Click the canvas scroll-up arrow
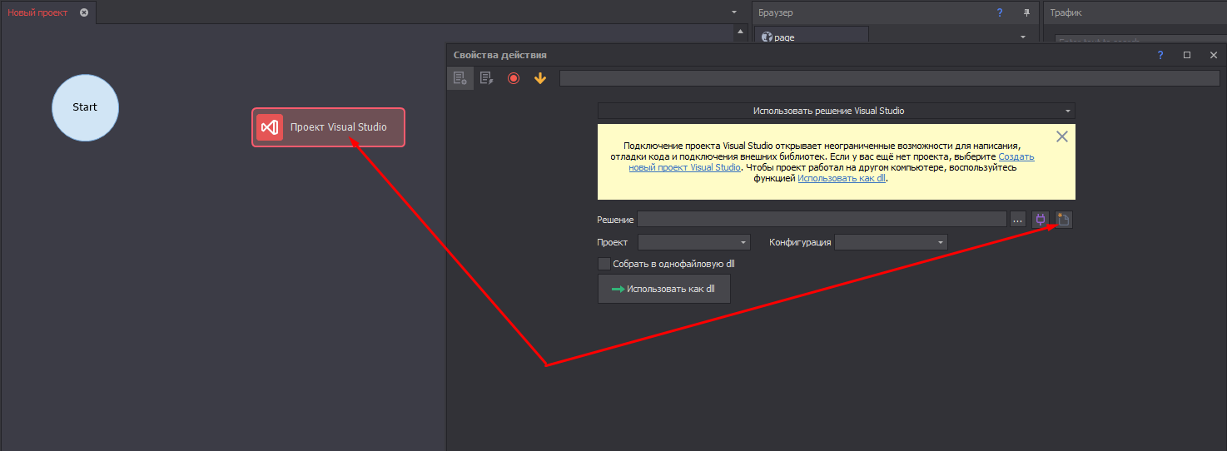 coord(739,32)
